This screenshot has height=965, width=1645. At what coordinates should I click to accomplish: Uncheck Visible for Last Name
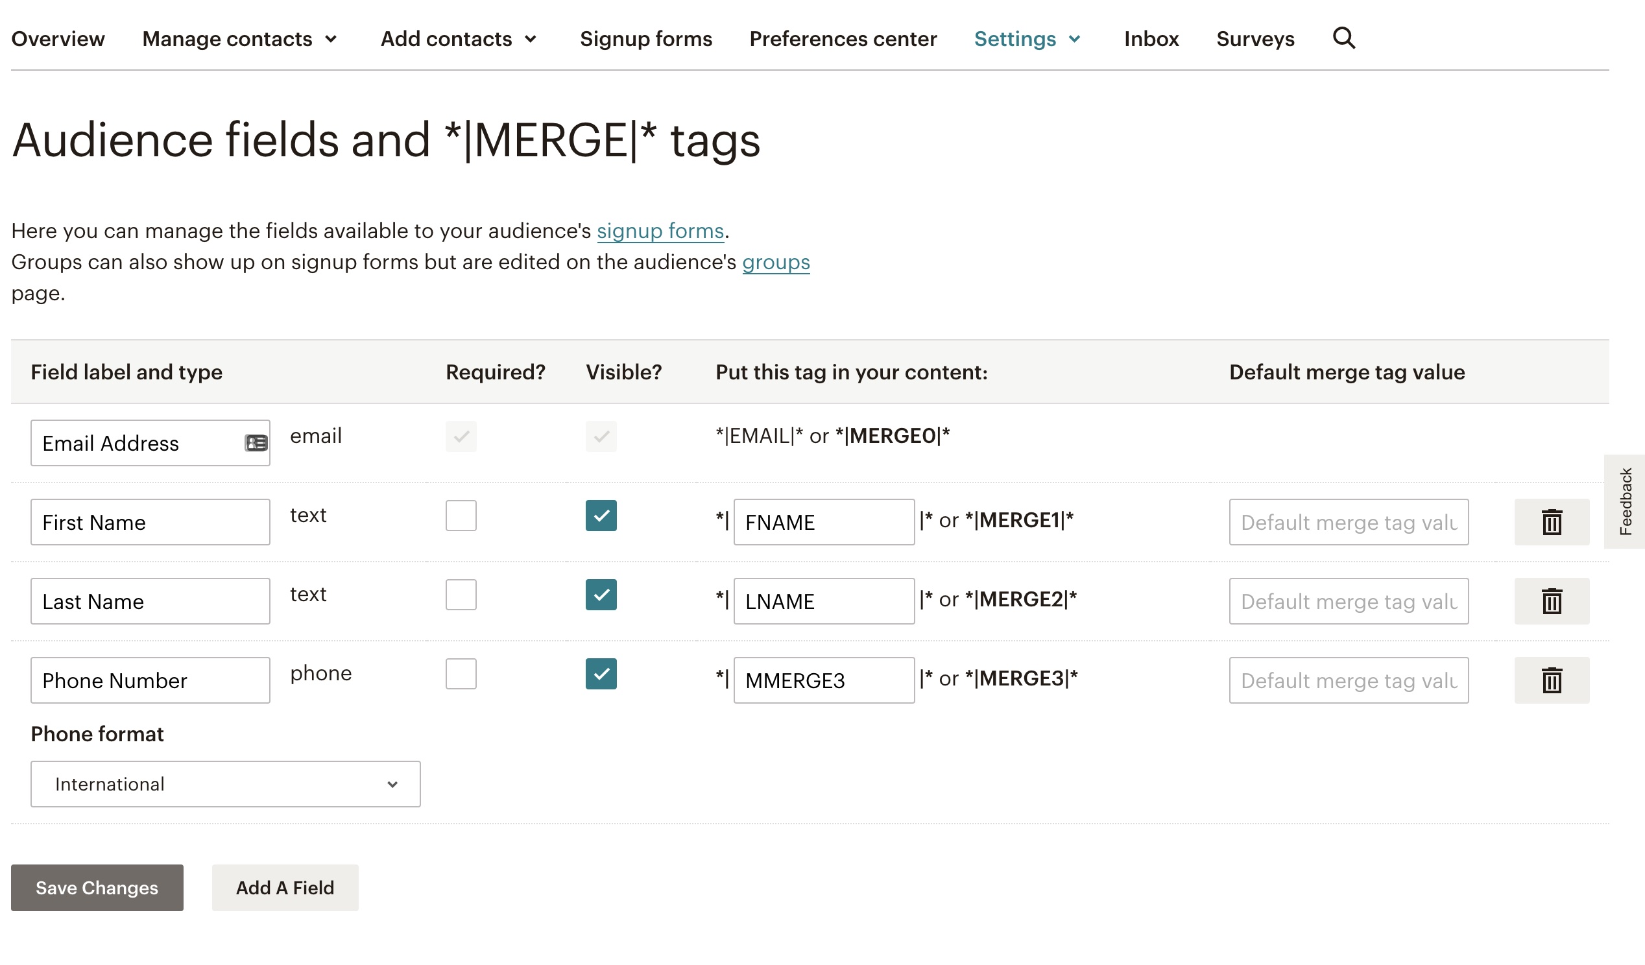pyautogui.click(x=601, y=595)
